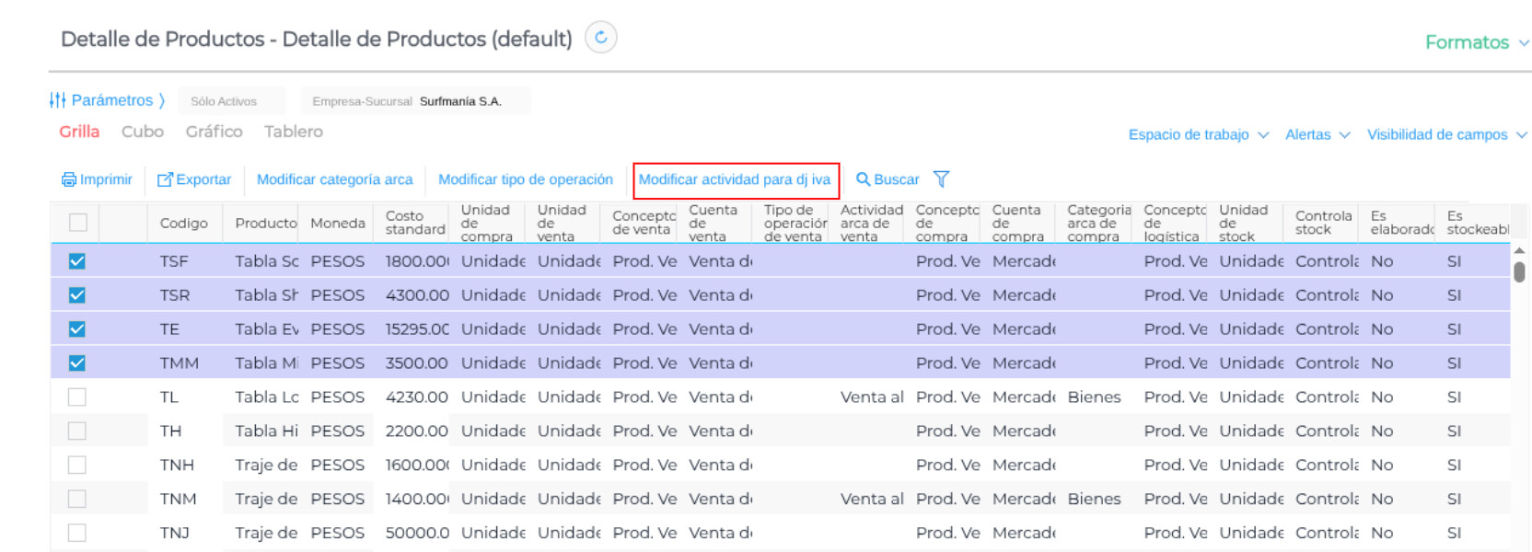1532x552 pixels.
Task: Click Modificar actividad para dj iva
Action: pyautogui.click(x=735, y=179)
